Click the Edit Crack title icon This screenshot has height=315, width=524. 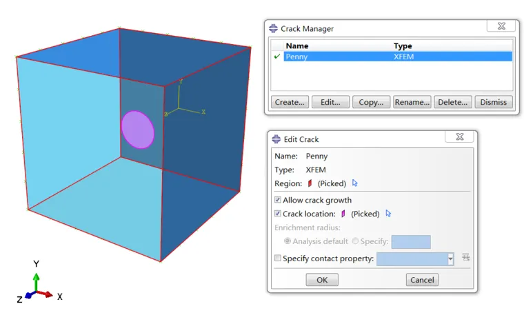276,139
